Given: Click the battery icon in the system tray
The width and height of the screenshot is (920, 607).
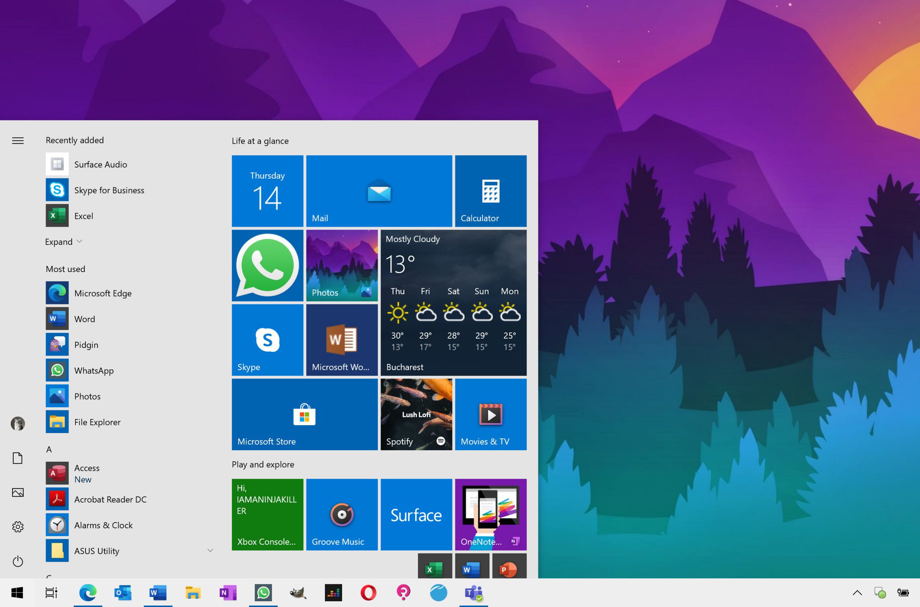Looking at the screenshot, I should (903, 593).
